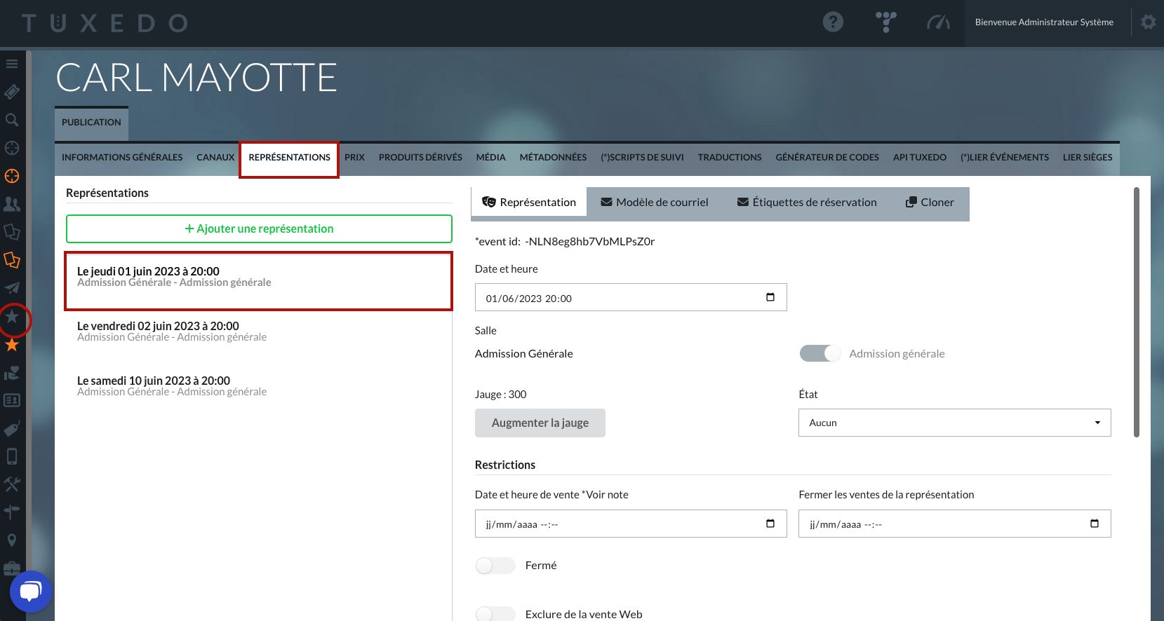Switch to the Publication tab
The width and height of the screenshot is (1164, 621).
coord(91,123)
